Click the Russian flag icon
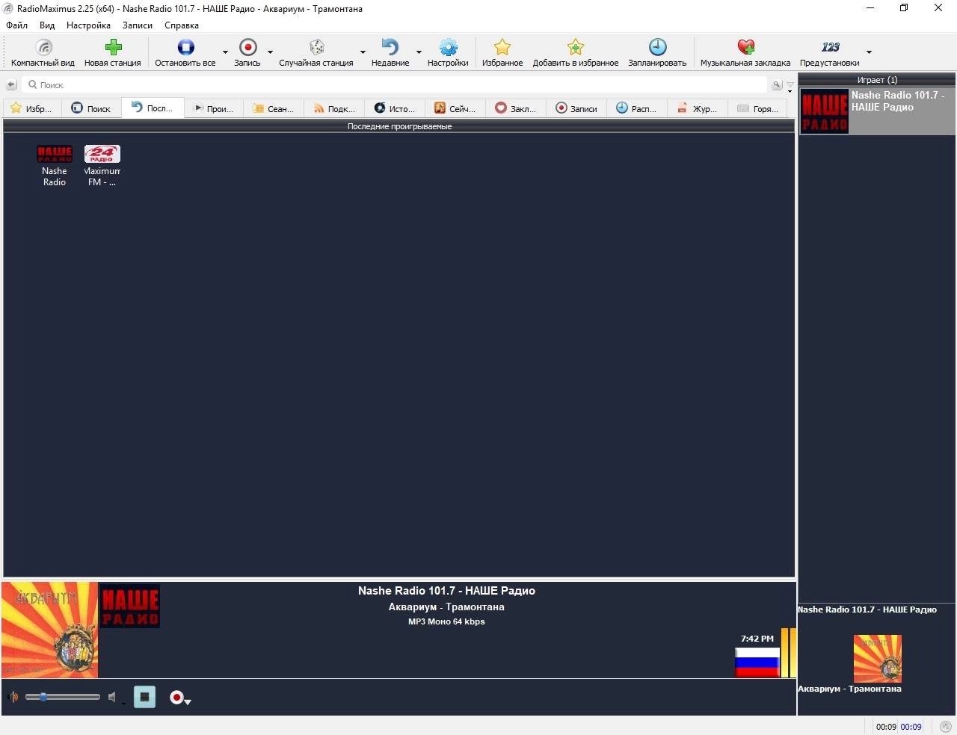The width and height of the screenshot is (957, 735). [757, 662]
